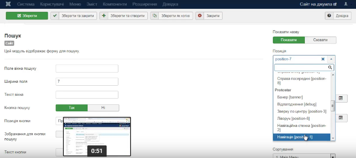
Task: Open the Зміст menu
Action: click(x=92, y=4)
